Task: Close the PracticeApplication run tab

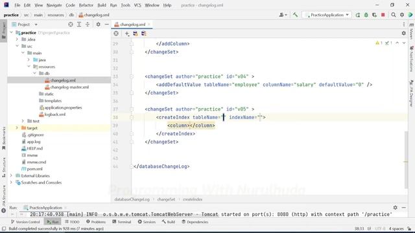Action: pos(65,208)
